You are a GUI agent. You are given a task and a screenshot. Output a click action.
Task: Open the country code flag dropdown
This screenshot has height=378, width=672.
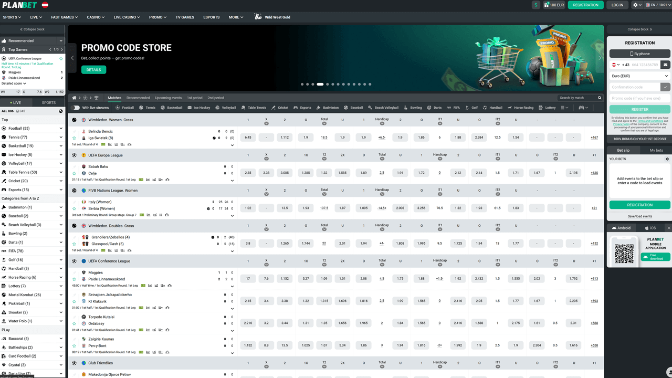click(x=615, y=65)
